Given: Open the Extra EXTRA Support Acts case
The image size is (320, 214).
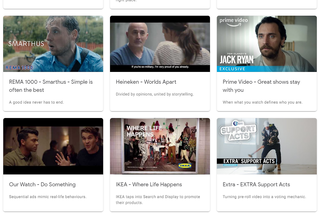Looking at the screenshot, I should (256, 184).
